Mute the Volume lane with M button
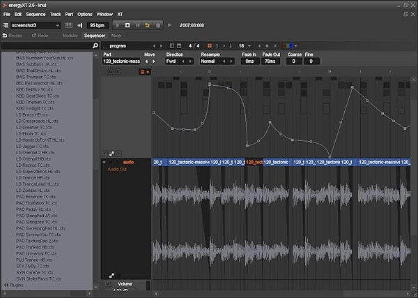The height and width of the screenshot is (298, 418). pos(107,283)
